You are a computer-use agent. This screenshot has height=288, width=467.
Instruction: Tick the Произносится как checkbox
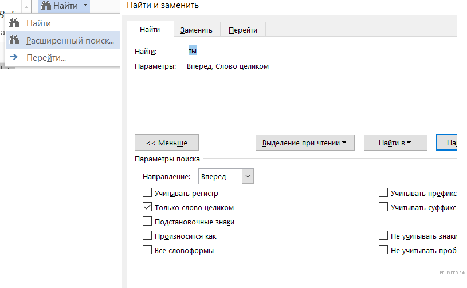point(147,236)
